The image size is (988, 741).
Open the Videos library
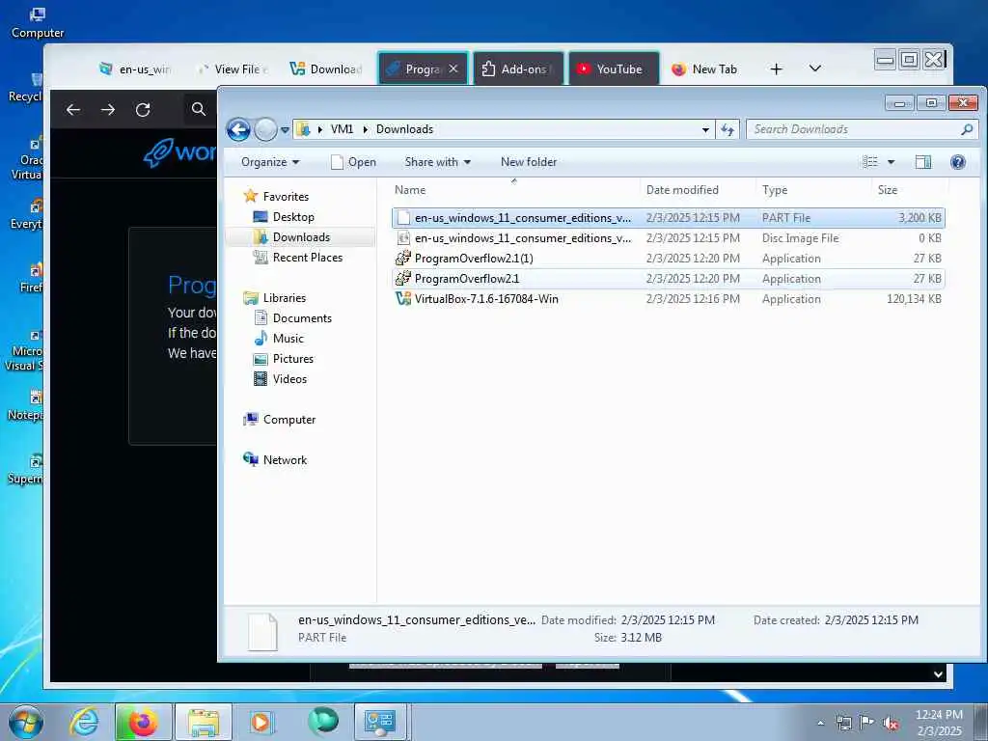[x=281, y=378]
